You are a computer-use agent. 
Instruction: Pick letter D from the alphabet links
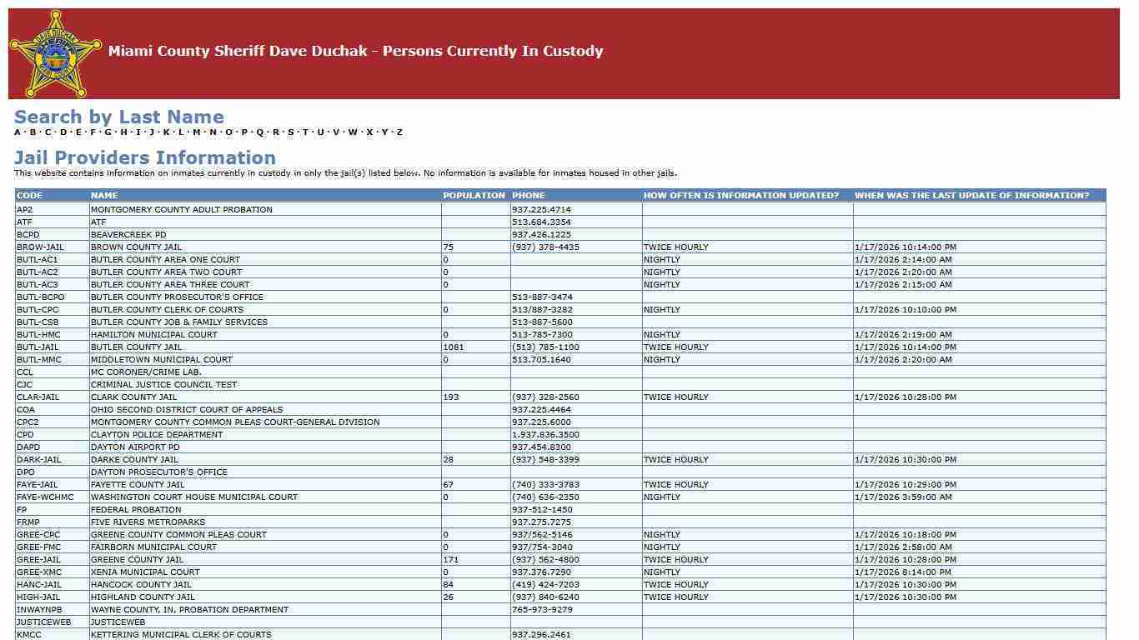[x=63, y=132]
